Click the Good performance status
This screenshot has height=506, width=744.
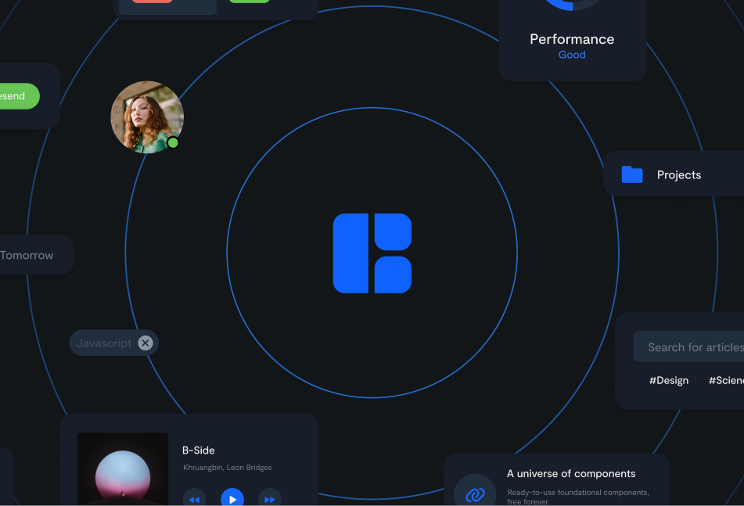(572, 55)
